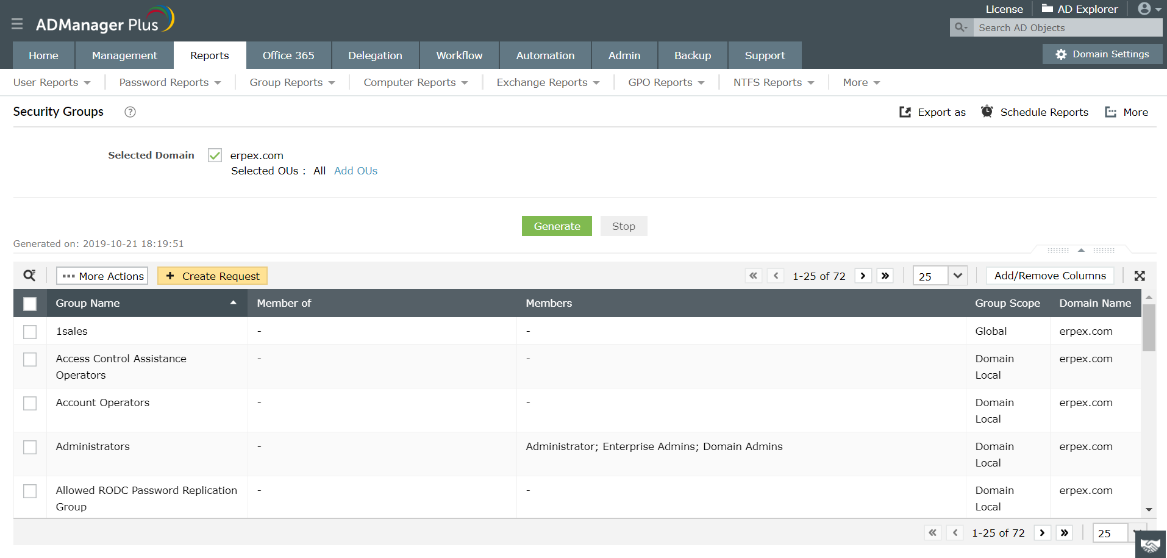
Task: Switch to the Management tab
Action: [124, 55]
